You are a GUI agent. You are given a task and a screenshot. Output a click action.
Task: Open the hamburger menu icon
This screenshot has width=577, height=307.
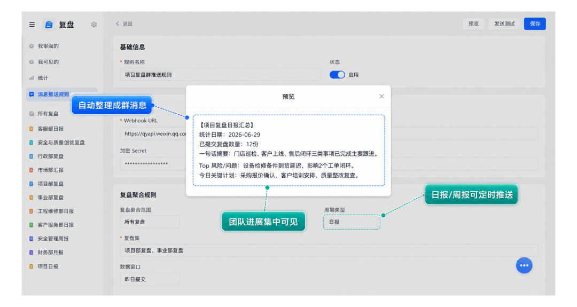[32, 25]
